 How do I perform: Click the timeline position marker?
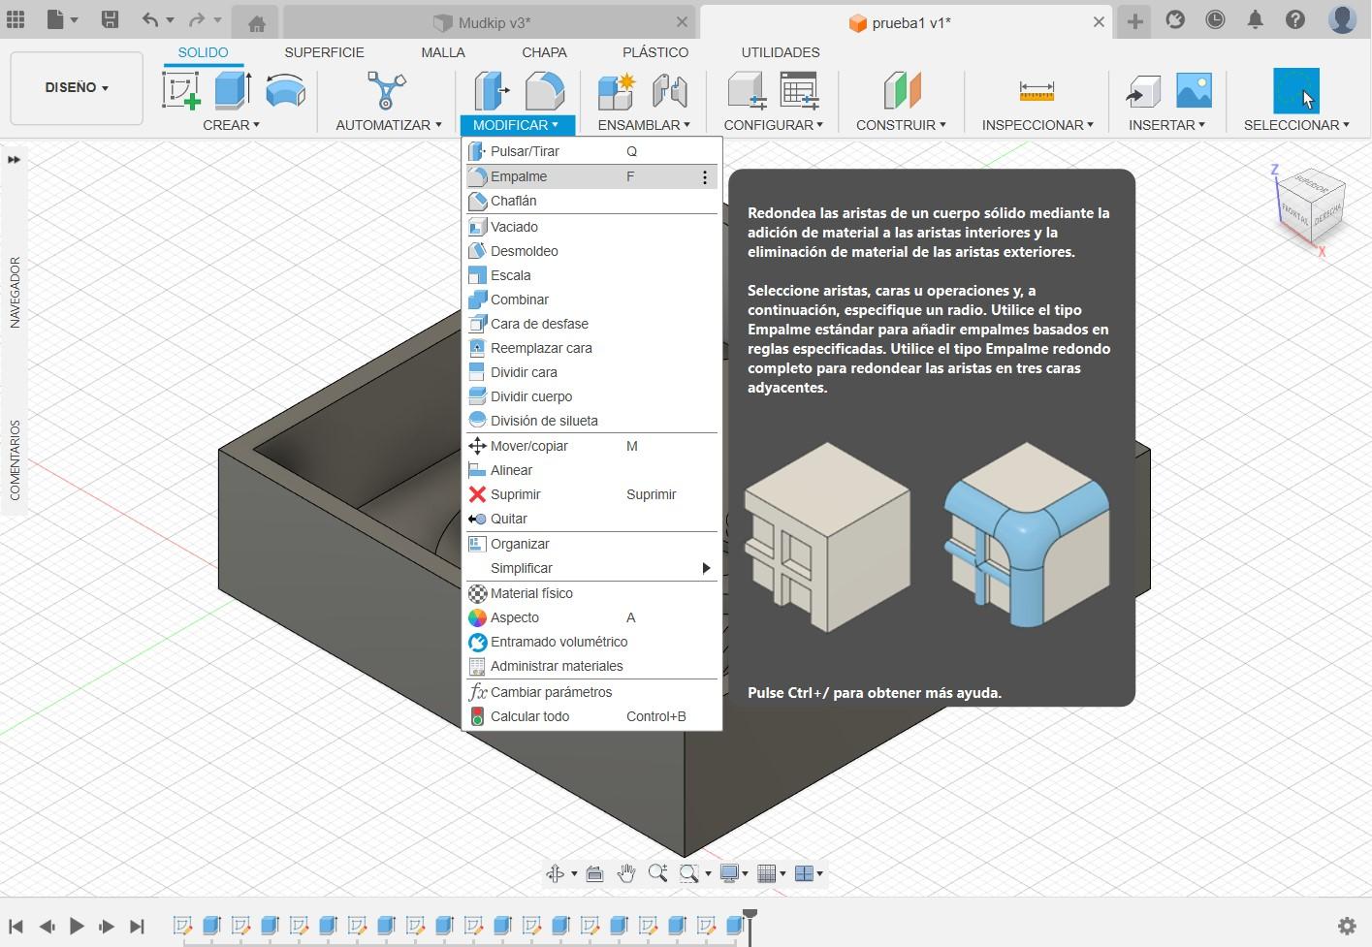pos(750,926)
